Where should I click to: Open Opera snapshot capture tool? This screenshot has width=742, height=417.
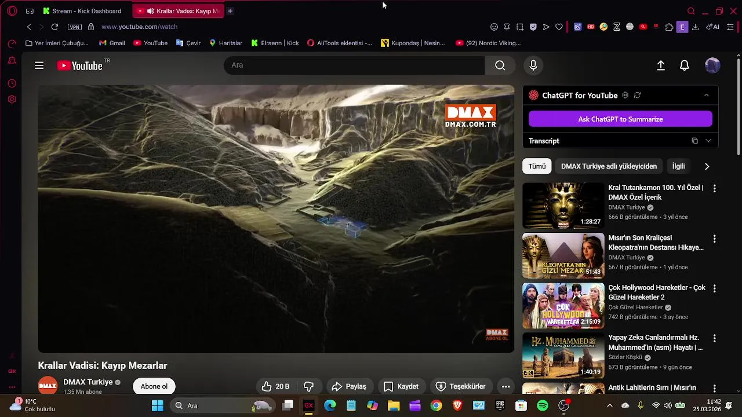pos(520,27)
